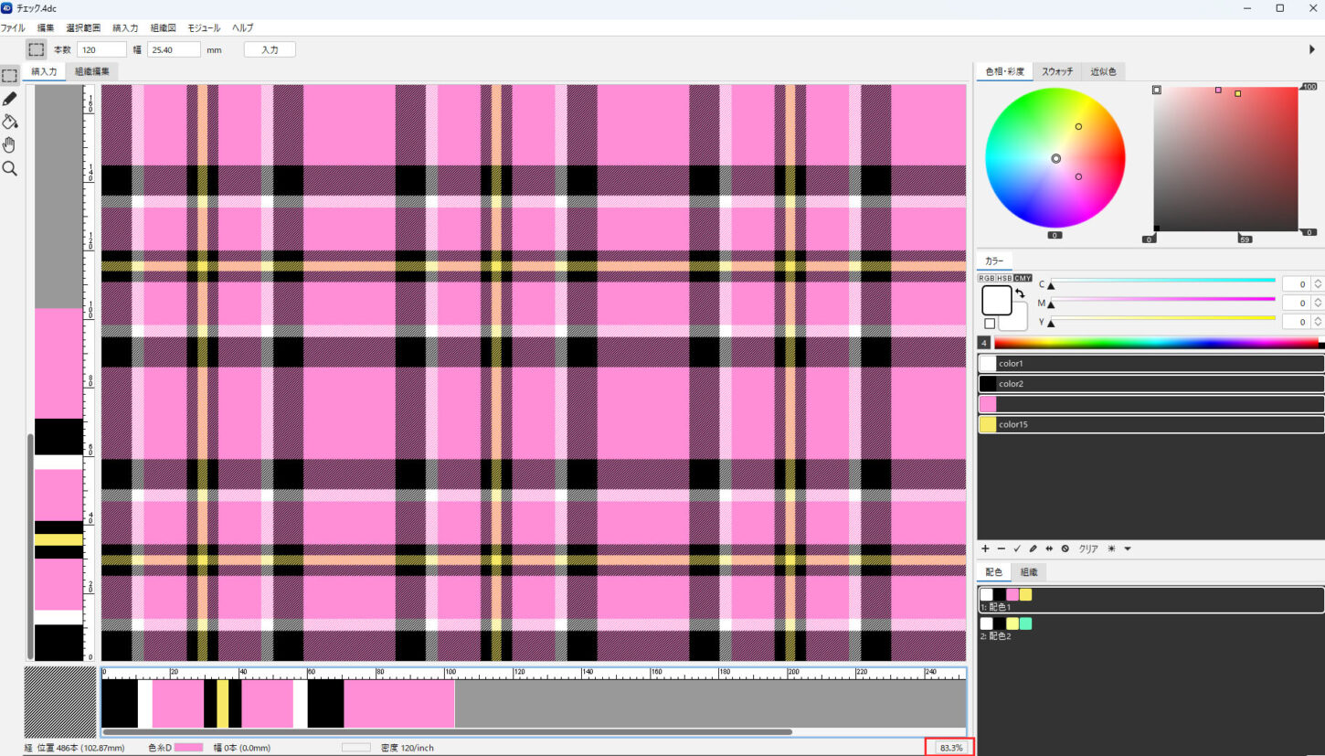This screenshot has height=756, width=1325.
Task: Select the color2 black swatch row
Action: 1151,384
